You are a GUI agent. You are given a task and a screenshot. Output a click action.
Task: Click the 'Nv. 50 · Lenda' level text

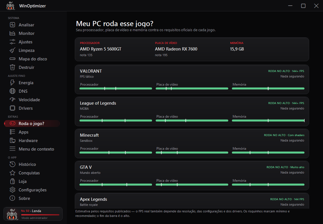click(x=31, y=211)
